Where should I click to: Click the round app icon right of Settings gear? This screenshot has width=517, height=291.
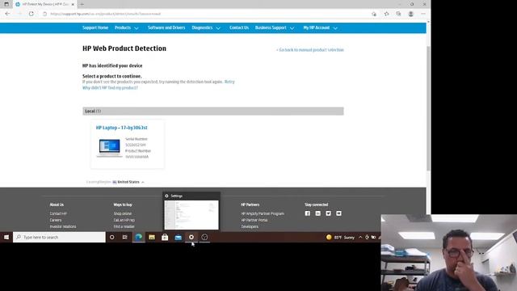click(204, 237)
